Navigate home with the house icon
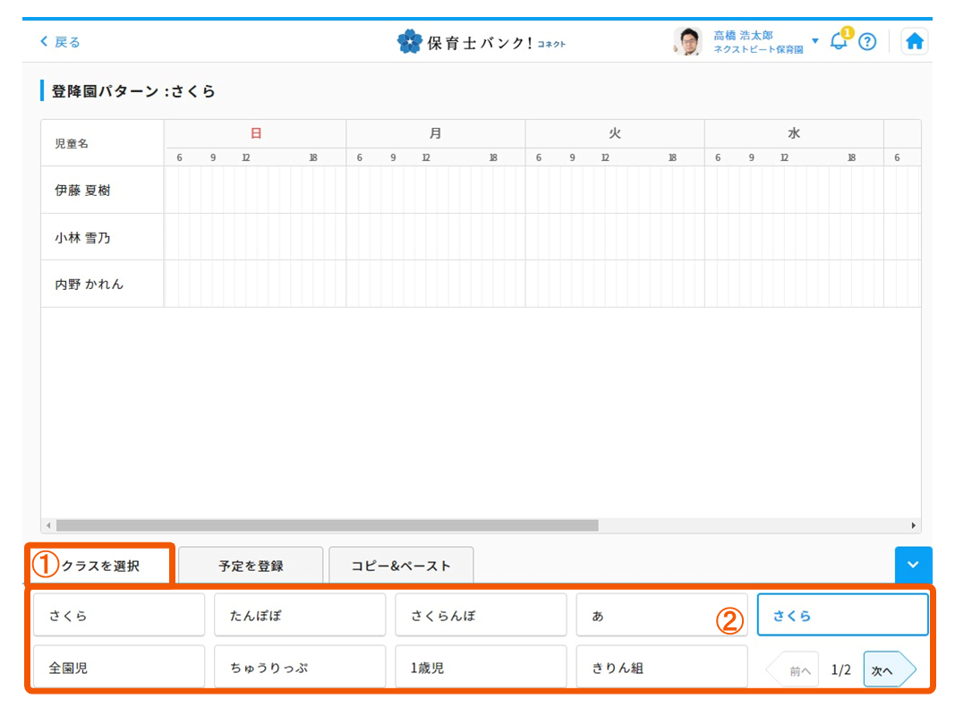Screen dimensions: 955x716 [915, 41]
